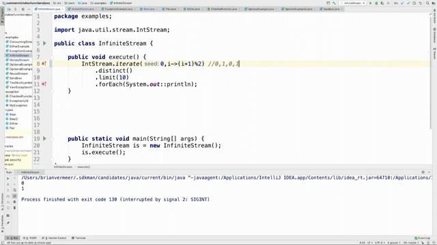Select MyException in the project tree
This screenshot has height=245, width=437.
(18, 105)
